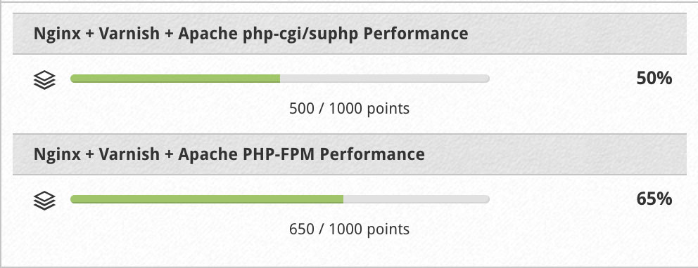Click empty right area of php-cgi/suphp header bar
Viewport: 698px width, 268px height.
[x=578, y=34]
